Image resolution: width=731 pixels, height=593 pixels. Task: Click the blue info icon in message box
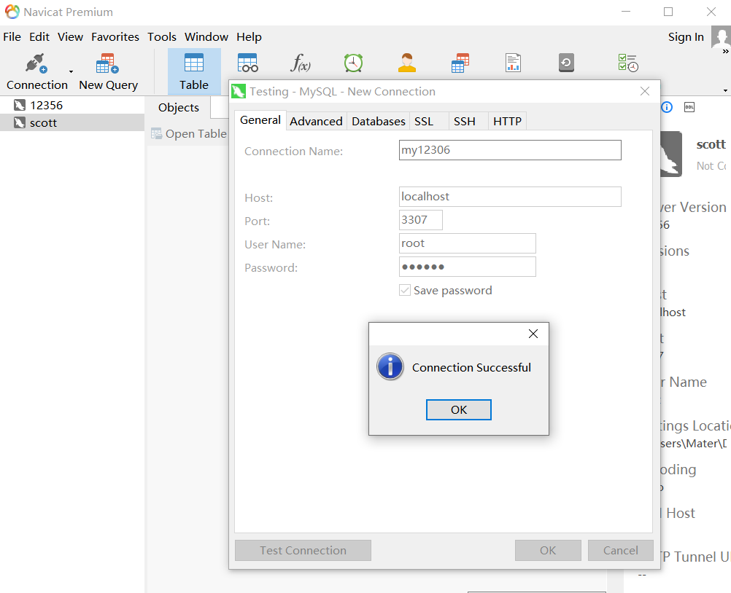pyautogui.click(x=390, y=366)
